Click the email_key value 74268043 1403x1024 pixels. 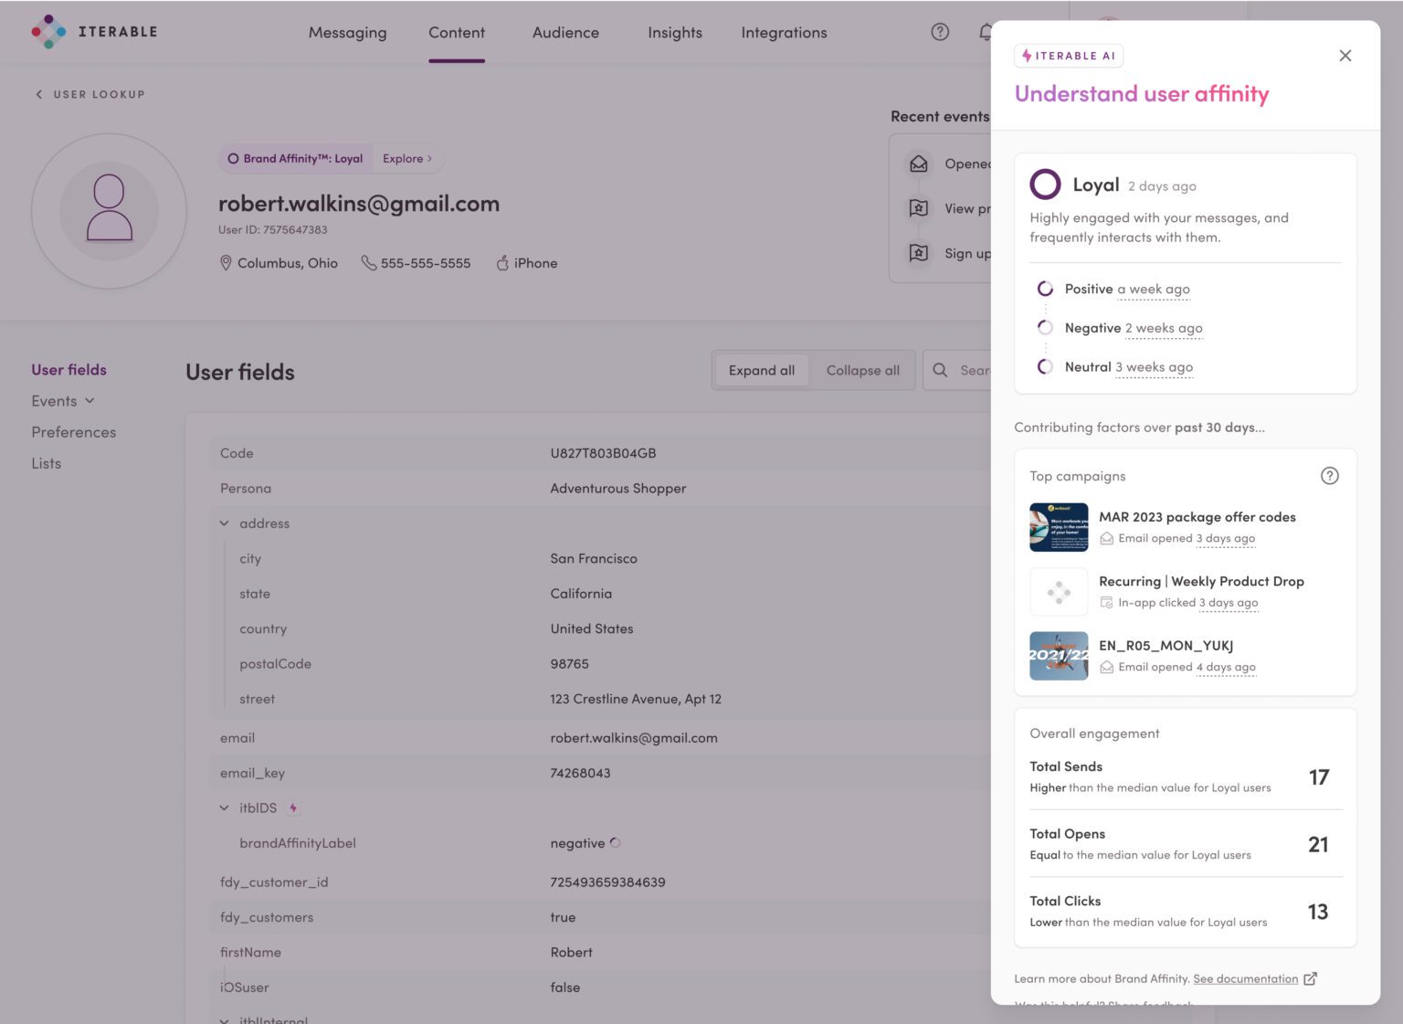(x=580, y=773)
